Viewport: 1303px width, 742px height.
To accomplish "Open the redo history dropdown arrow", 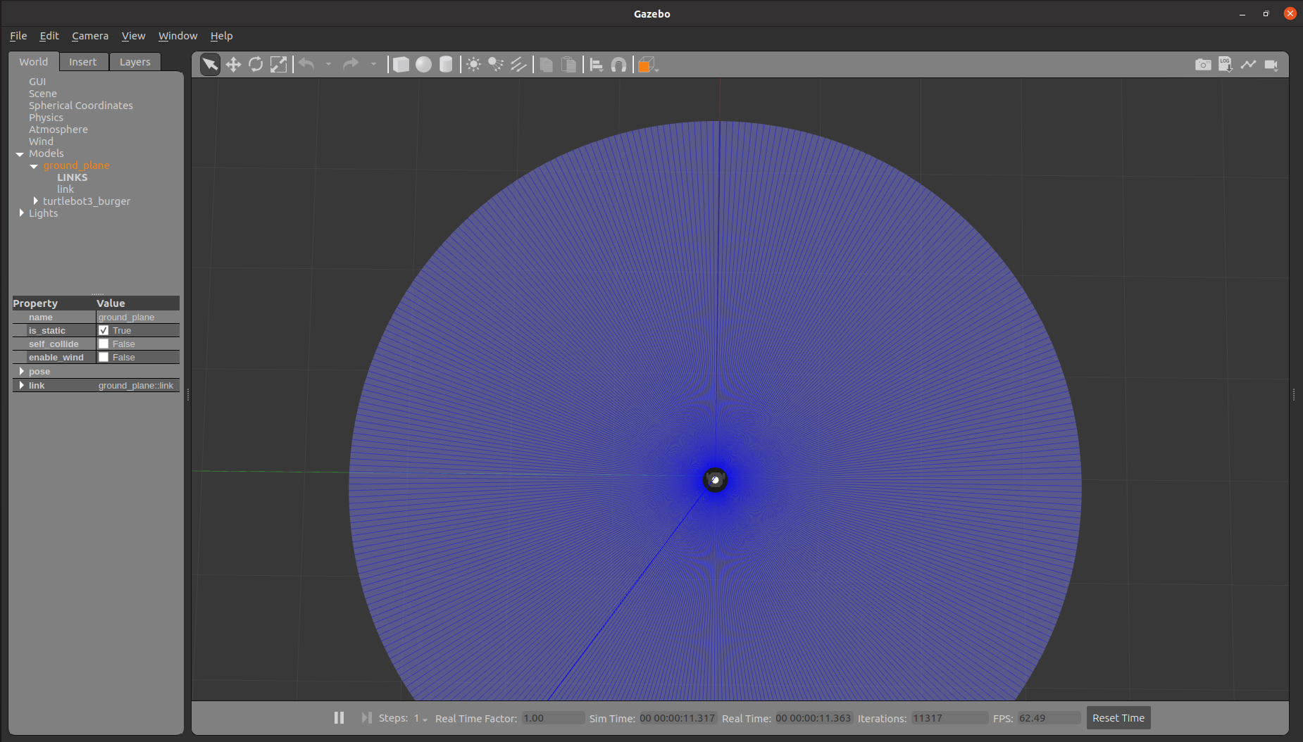I will coord(373,65).
